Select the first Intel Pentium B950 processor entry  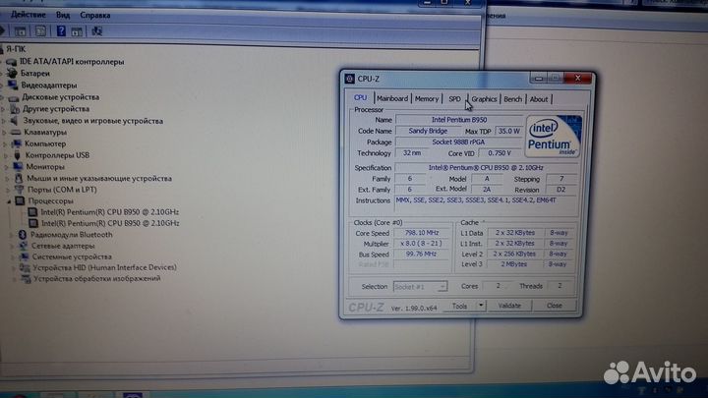coord(110,211)
